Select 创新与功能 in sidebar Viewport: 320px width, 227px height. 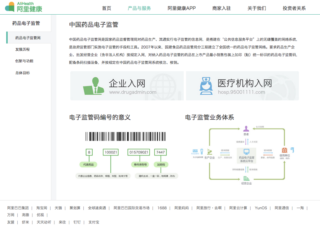point(24,61)
